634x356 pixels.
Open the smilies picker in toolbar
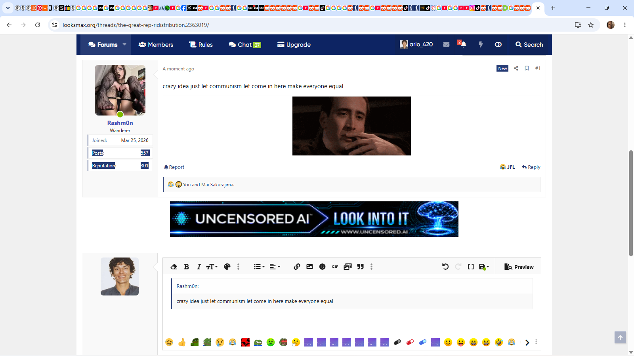pos(322,267)
